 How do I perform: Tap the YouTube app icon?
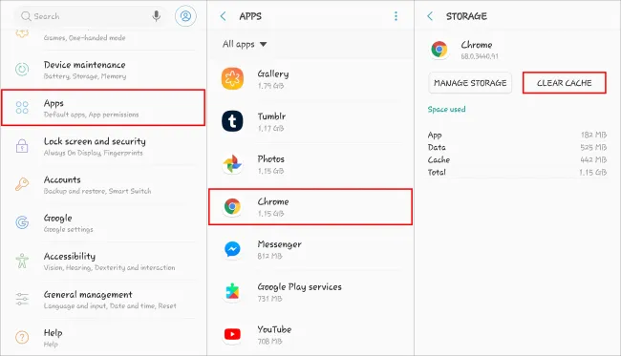coord(232,334)
